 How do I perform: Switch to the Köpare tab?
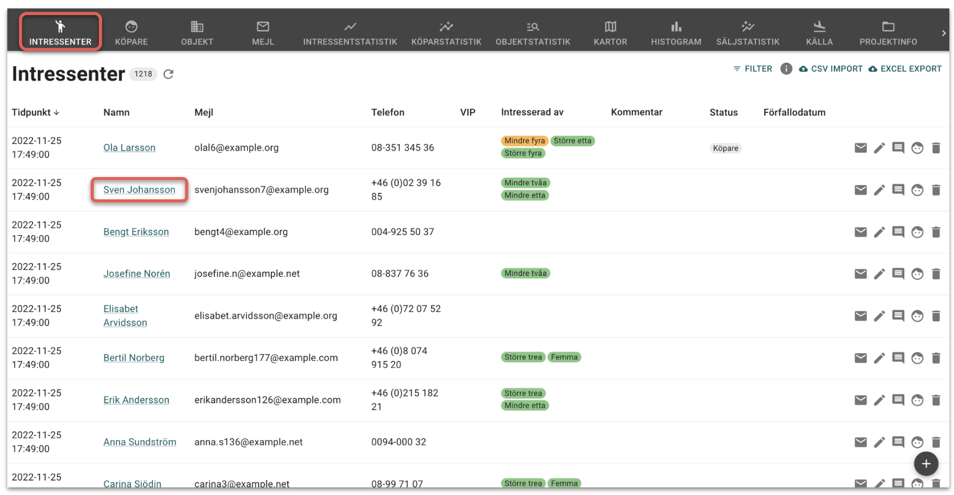(x=131, y=33)
